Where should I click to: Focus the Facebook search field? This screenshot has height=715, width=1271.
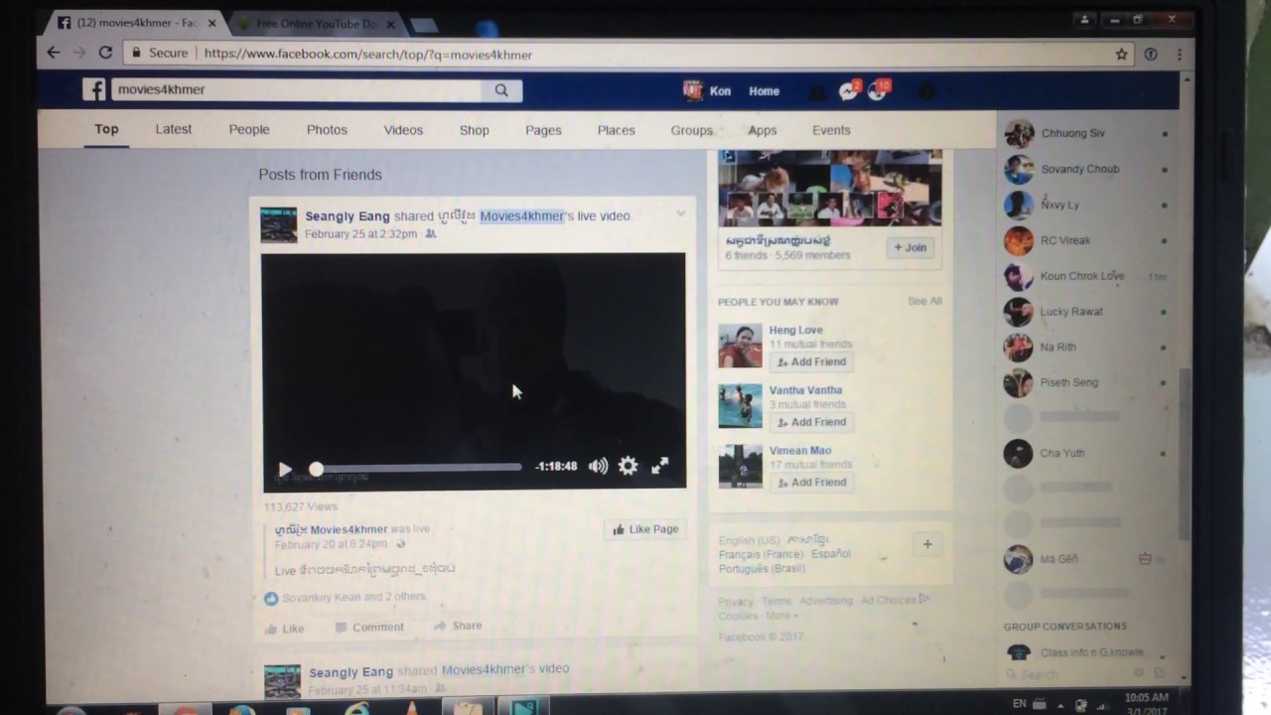(x=296, y=89)
